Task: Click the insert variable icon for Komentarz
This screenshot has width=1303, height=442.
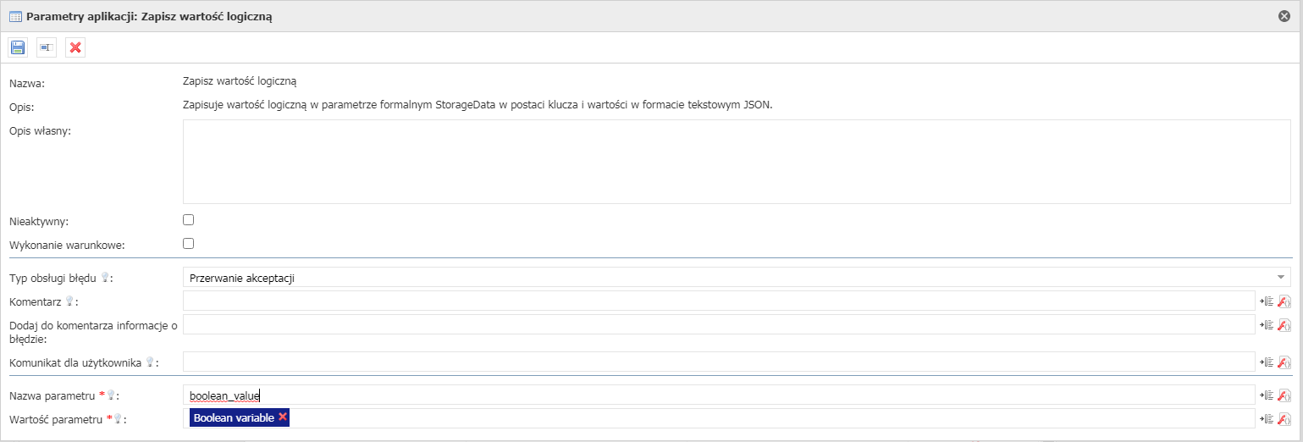Action: click(1267, 301)
